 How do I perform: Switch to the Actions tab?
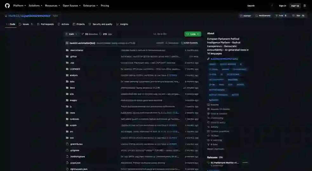point(63,24)
